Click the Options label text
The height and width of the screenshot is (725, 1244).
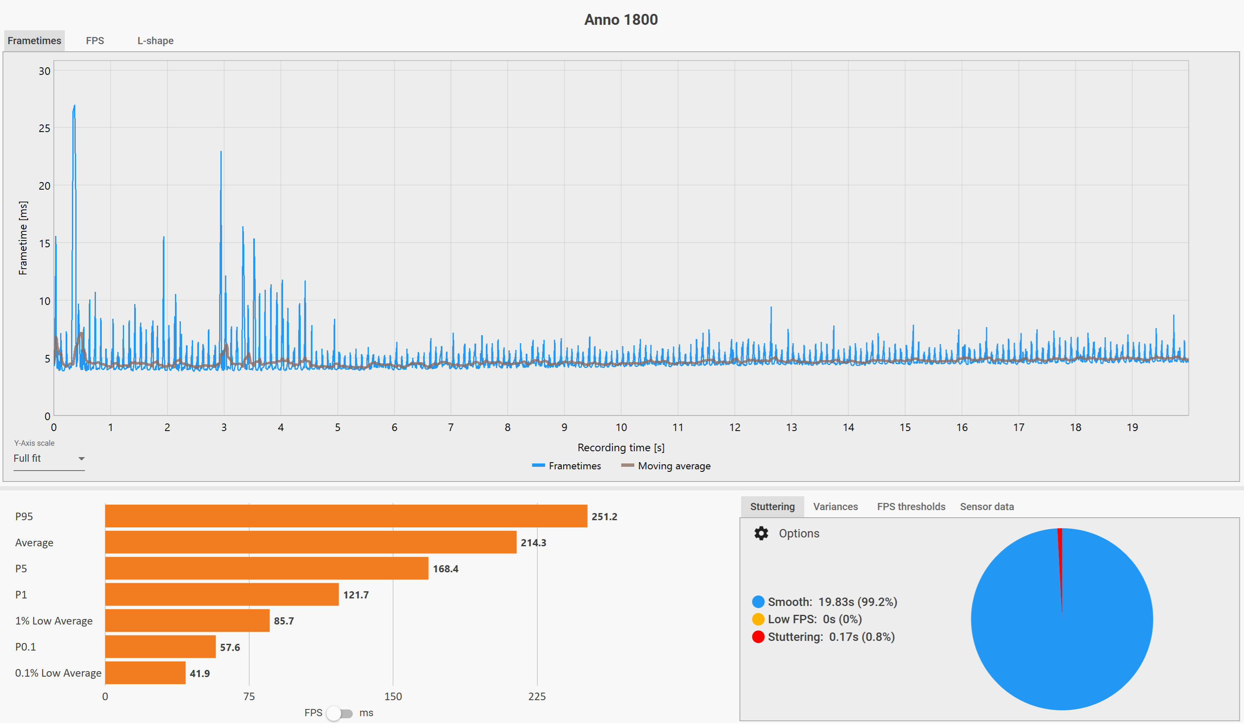[799, 534]
